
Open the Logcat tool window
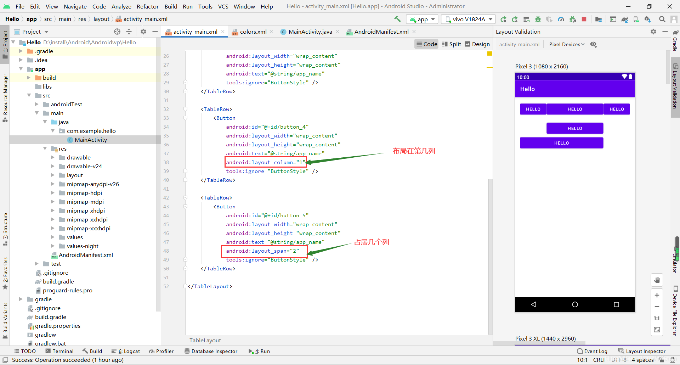[126, 351]
